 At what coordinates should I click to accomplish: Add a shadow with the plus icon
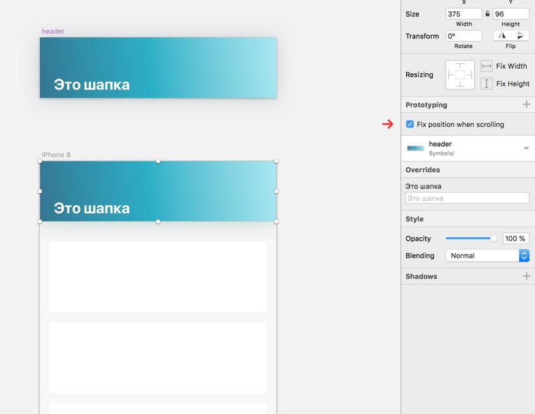526,276
